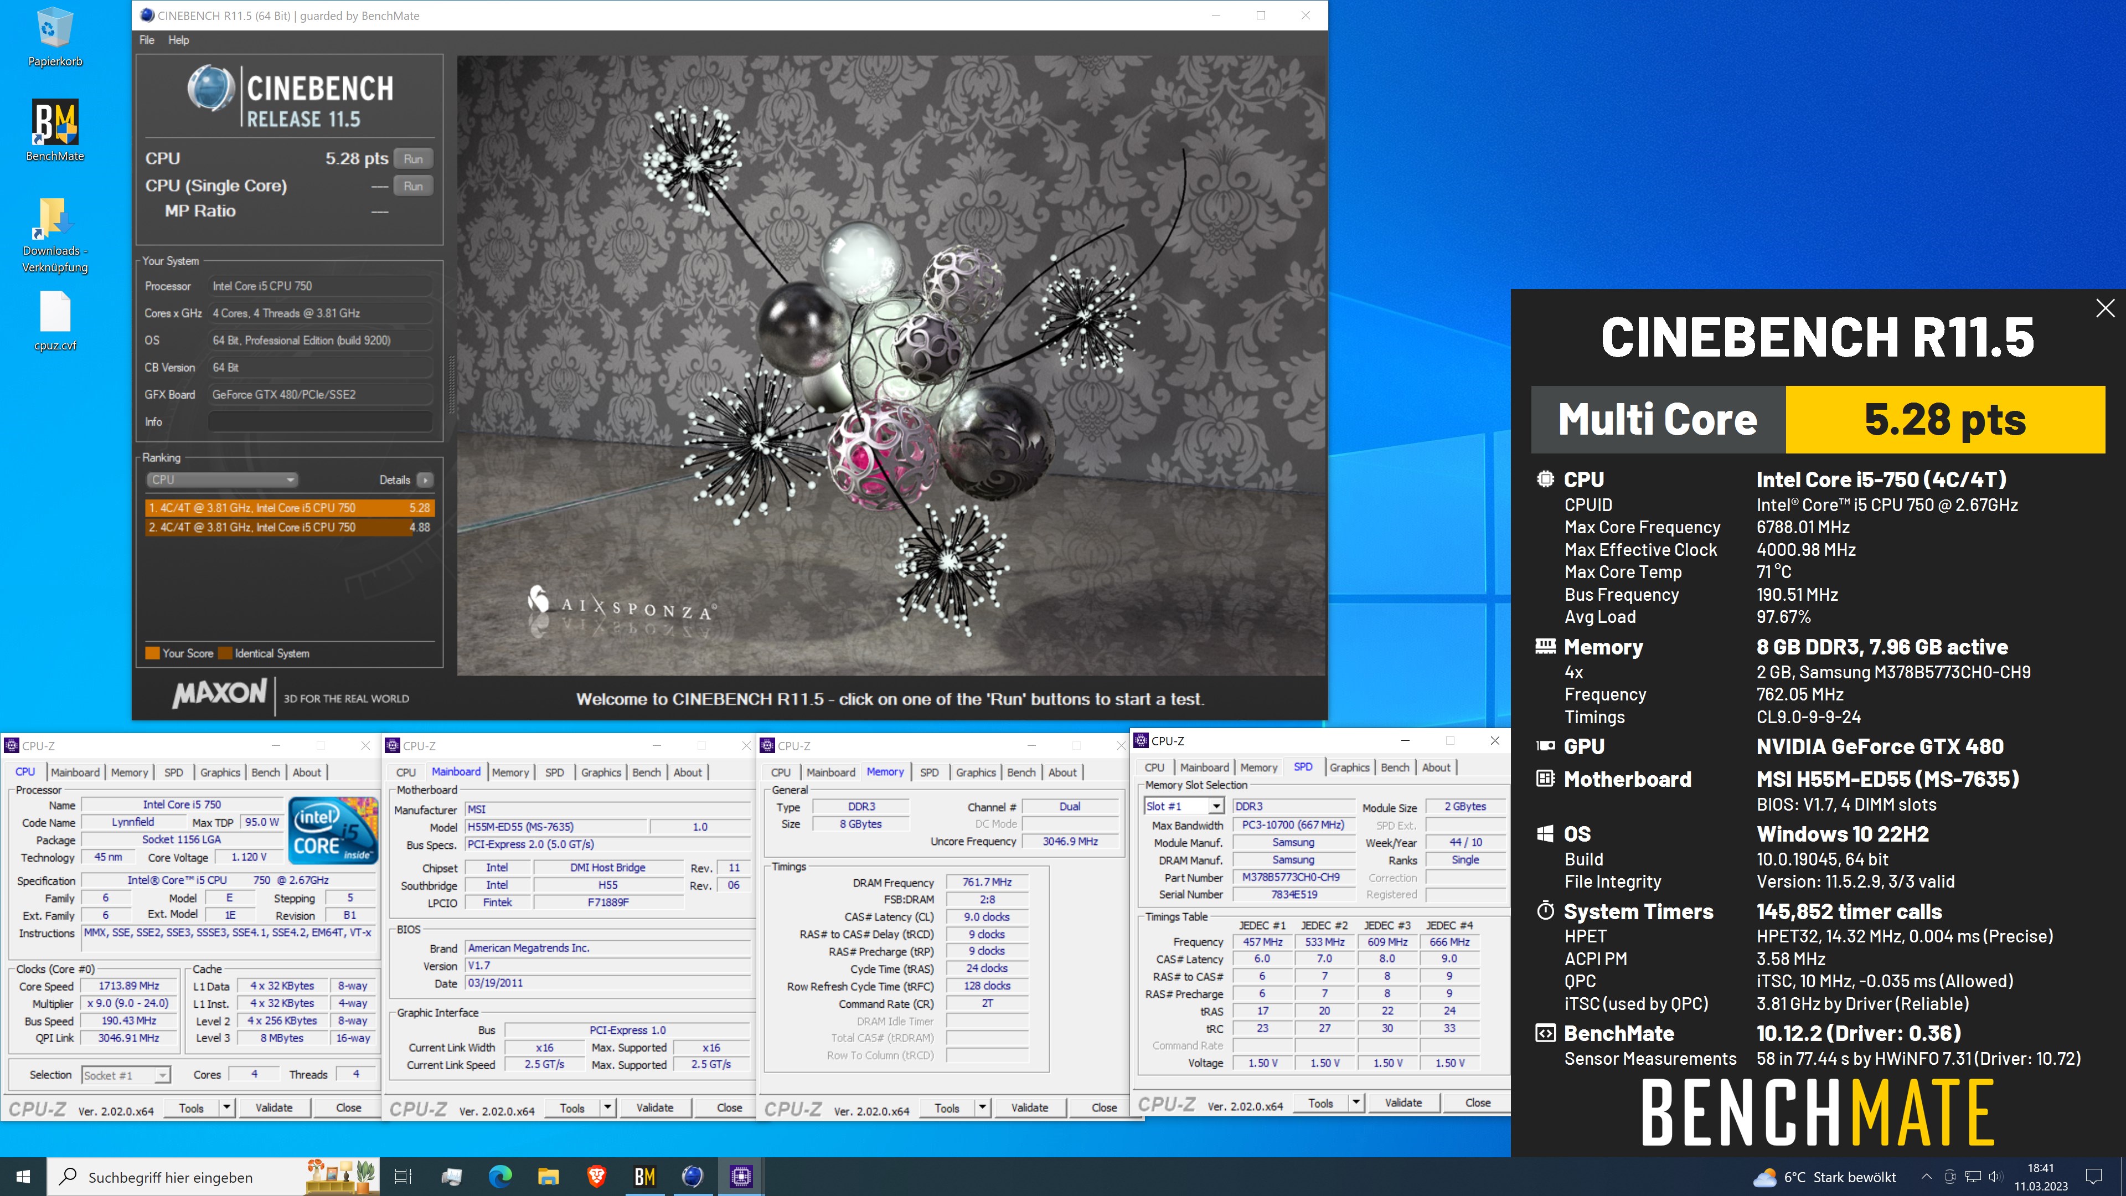Click Close in the Memory CPU-Z window
This screenshot has height=1196, width=2126.
[x=1105, y=1107]
